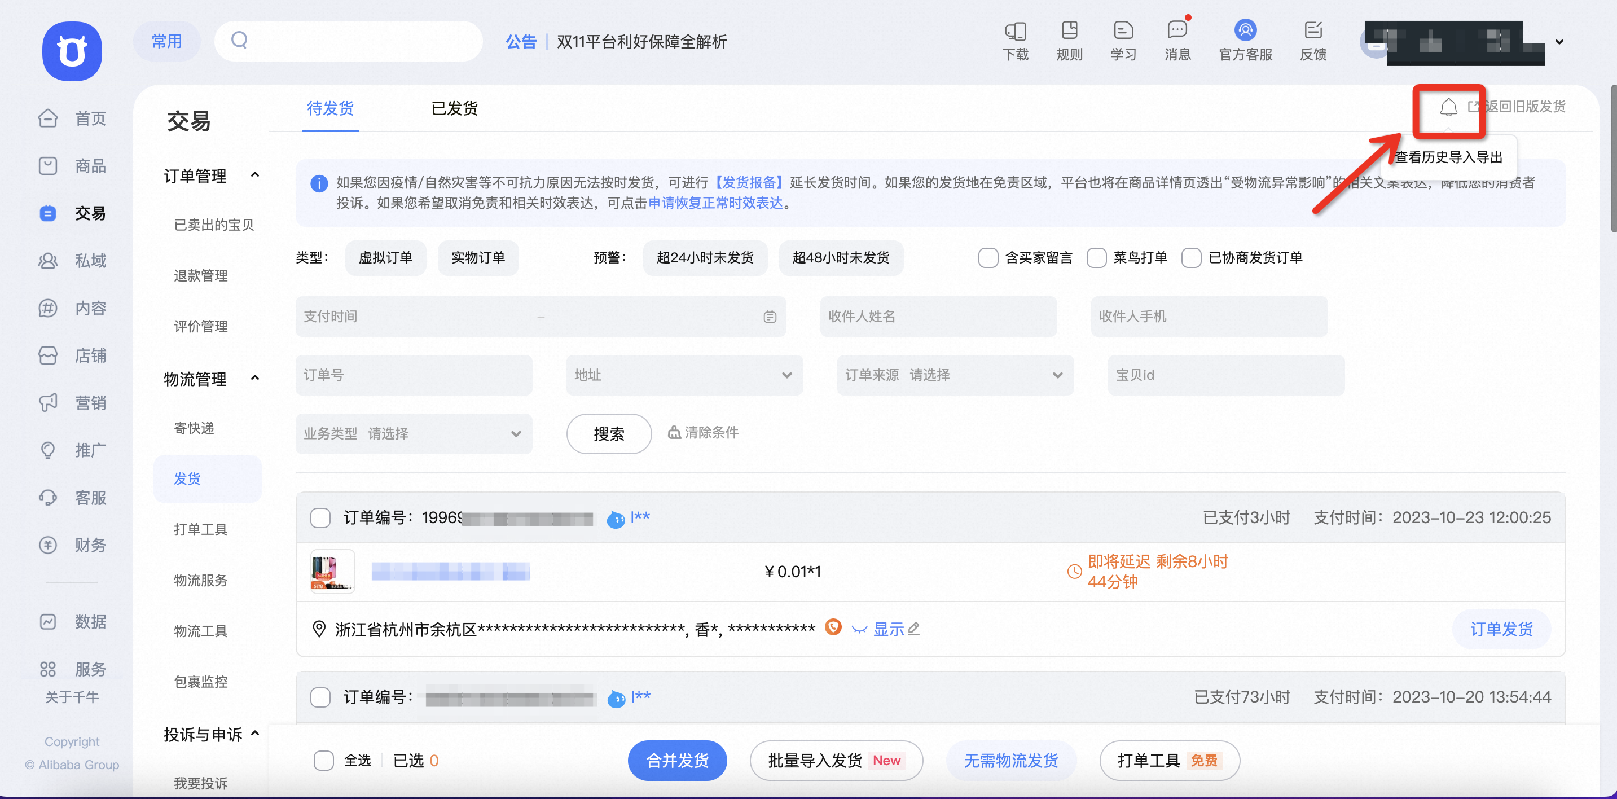Viewport: 1617px width, 799px height.
Task: Open 寄快递 menu item
Action: 194,428
